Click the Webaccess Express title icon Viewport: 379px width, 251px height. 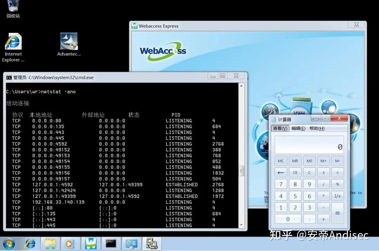(134, 26)
